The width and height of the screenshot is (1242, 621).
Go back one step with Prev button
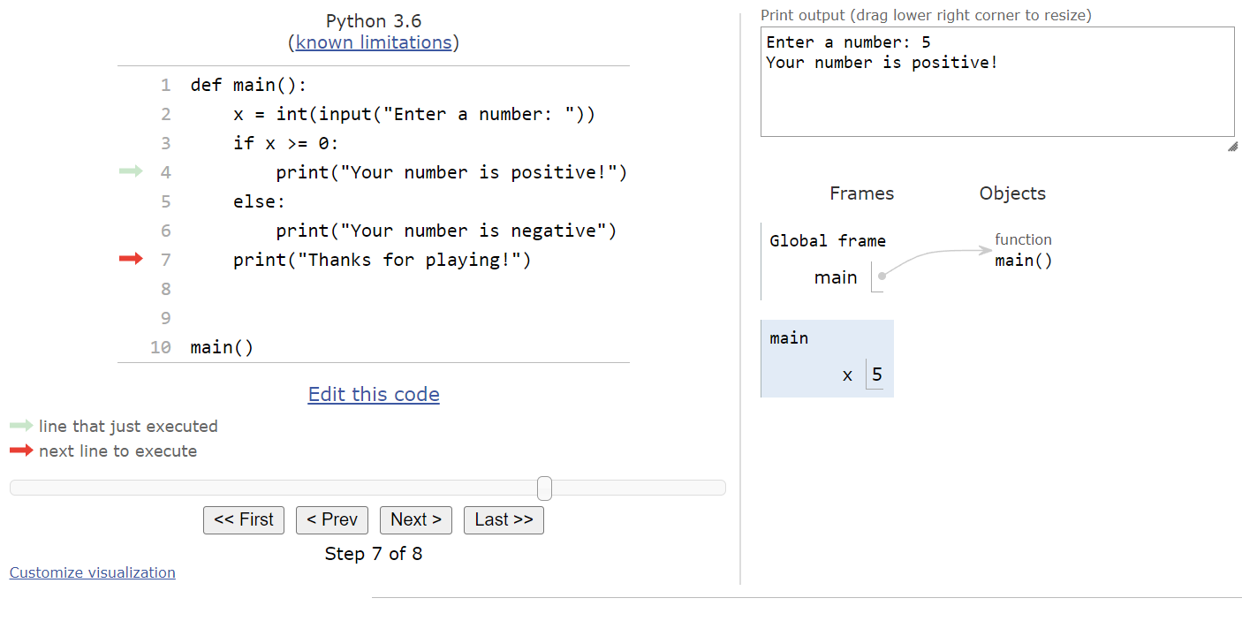(331, 519)
